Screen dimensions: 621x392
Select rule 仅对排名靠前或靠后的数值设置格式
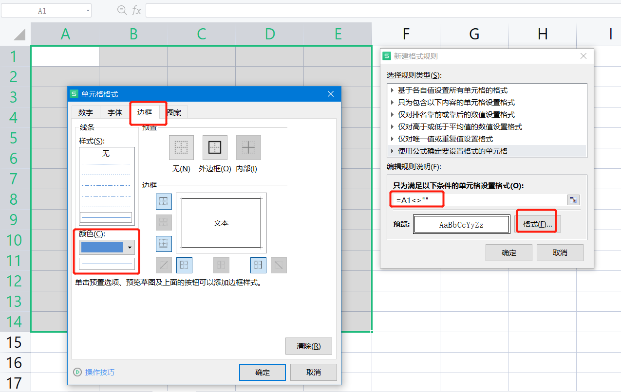(487, 114)
